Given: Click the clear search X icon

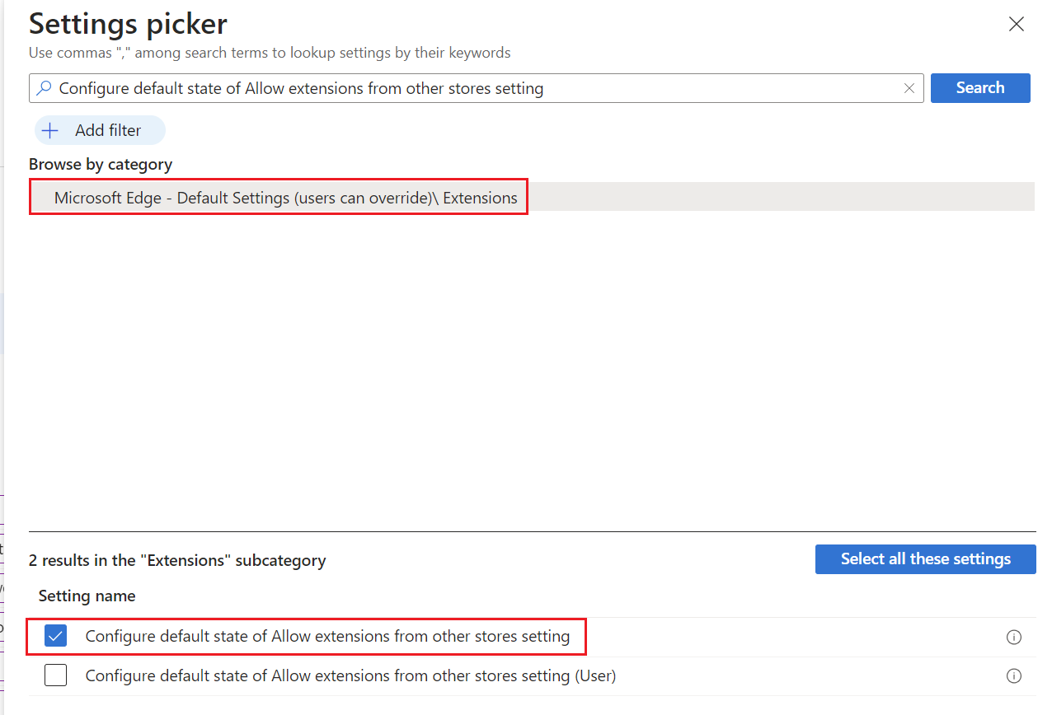Looking at the screenshot, I should pyautogui.click(x=909, y=88).
